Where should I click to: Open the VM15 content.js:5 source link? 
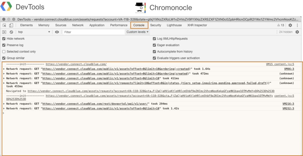pos(280,64)
